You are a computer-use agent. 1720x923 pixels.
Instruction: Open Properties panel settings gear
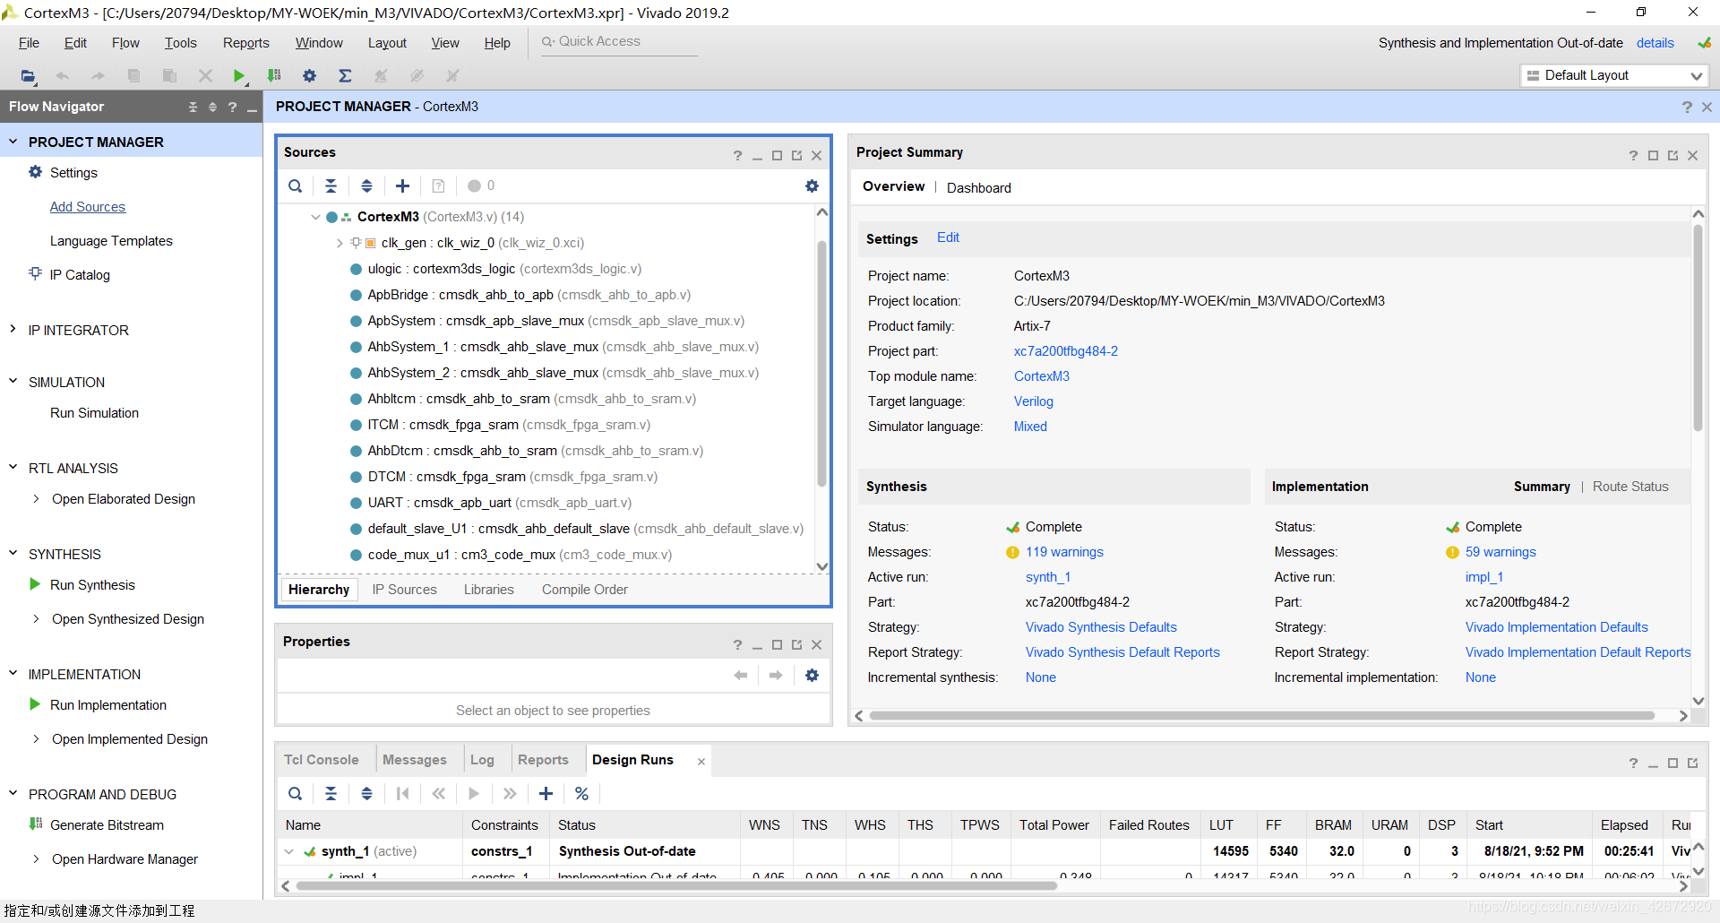point(812,676)
